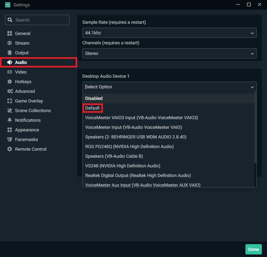The height and width of the screenshot is (257, 267).
Task: Close the Settings window
Action: [x=259, y=4]
